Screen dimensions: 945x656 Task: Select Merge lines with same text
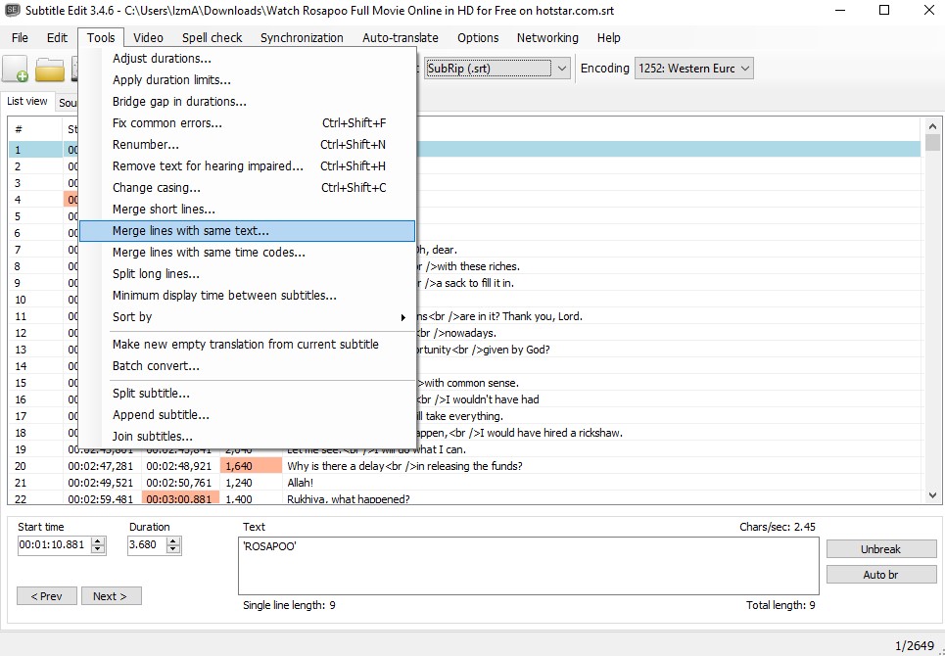[190, 231]
